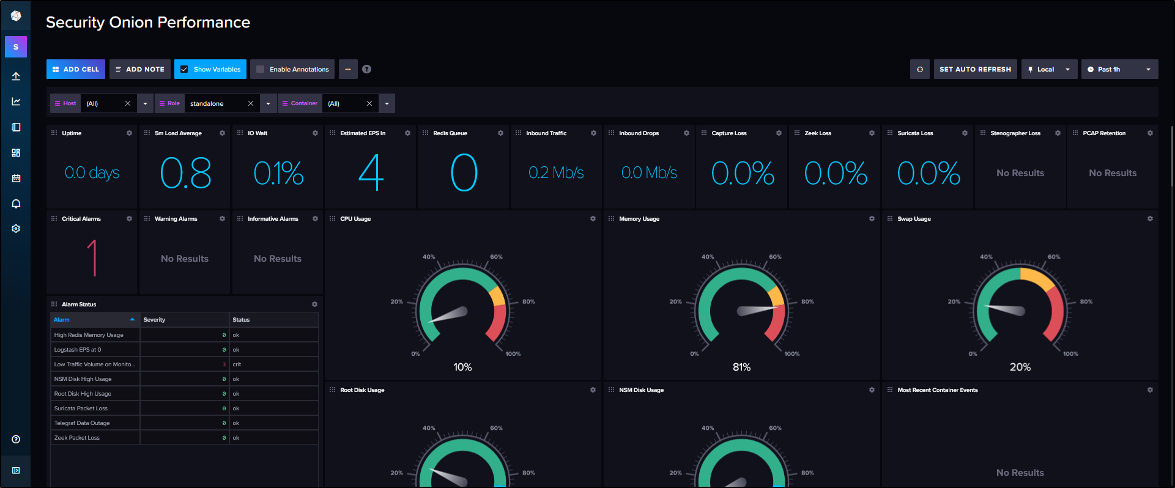Open Load Data in the sidebar
Image resolution: width=1175 pixels, height=488 pixels.
(16, 76)
